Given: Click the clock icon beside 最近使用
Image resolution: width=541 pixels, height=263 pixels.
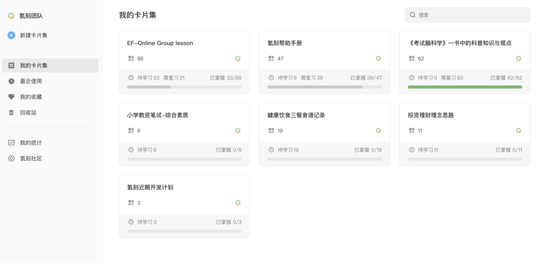Looking at the screenshot, I should pyautogui.click(x=12, y=81).
